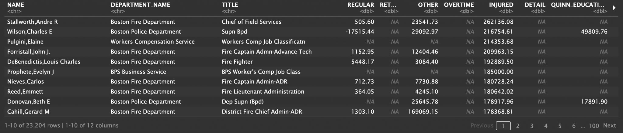Click the 49809.76 Quinn education value
The image size is (623, 133).
594,32
